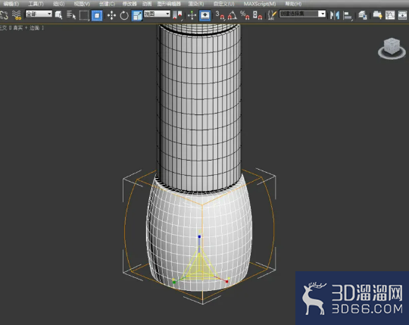Open the reference coordinate system dropdown
This screenshot has height=325, width=409.
click(x=157, y=14)
